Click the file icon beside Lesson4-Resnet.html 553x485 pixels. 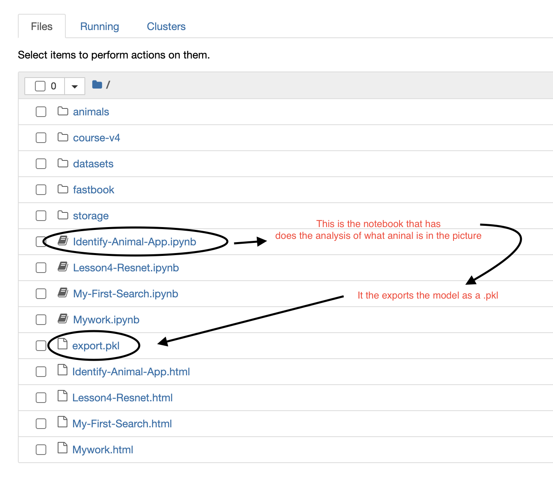click(x=63, y=396)
